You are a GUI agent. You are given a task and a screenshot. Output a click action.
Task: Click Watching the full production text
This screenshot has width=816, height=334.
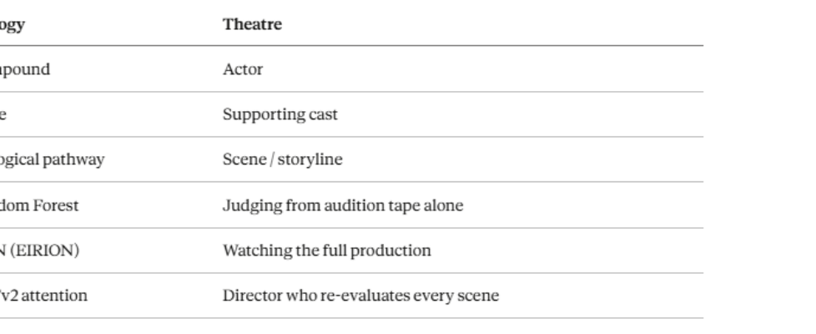click(326, 250)
